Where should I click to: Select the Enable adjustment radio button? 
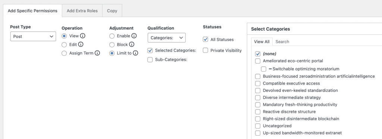[x=112, y=36]
